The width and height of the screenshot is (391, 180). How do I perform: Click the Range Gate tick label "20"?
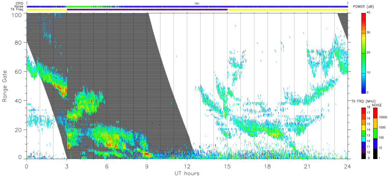(x=19, y=130)
